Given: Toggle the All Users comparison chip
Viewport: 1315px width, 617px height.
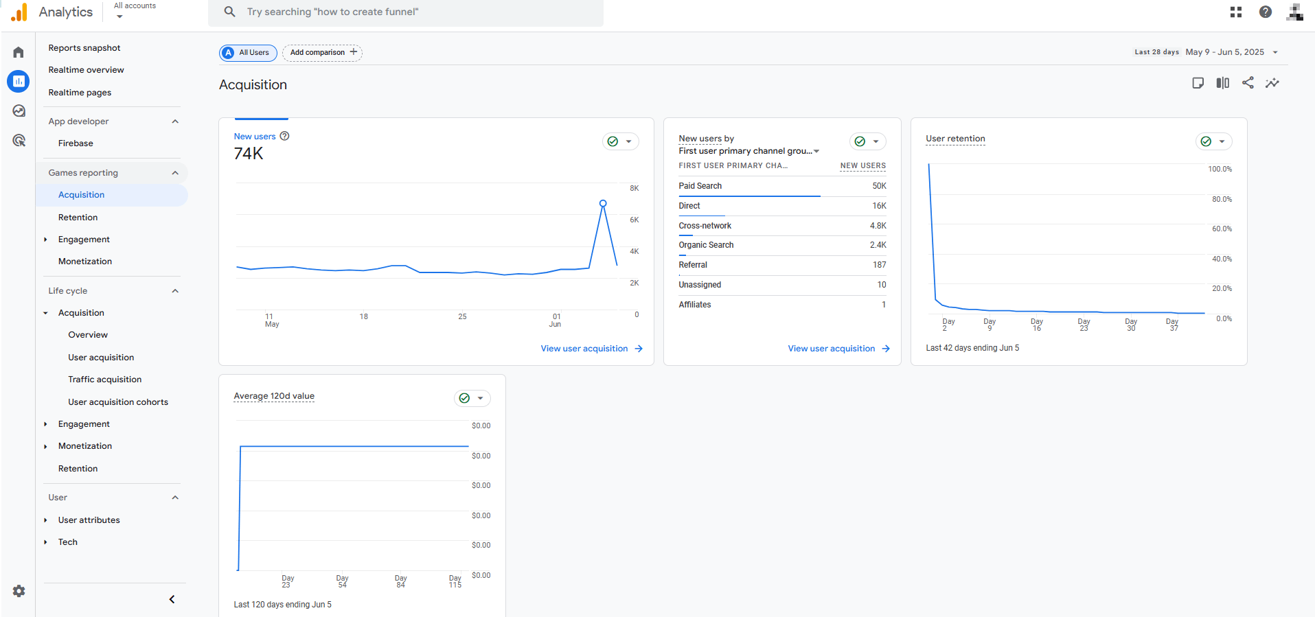Looking at the screenshot, I should (248, 53).
